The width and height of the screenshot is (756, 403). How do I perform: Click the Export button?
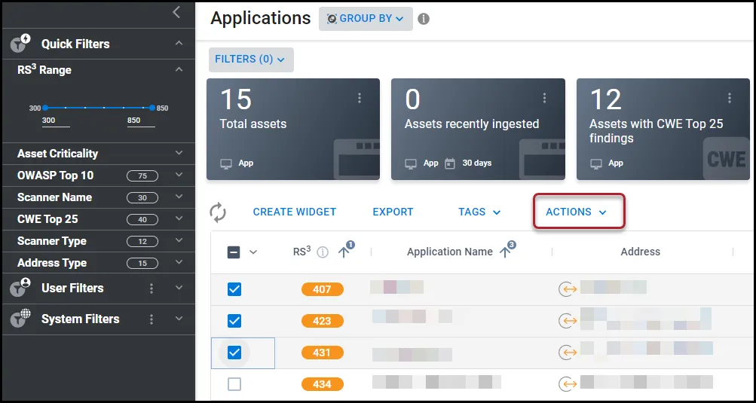tap(393, 212)
